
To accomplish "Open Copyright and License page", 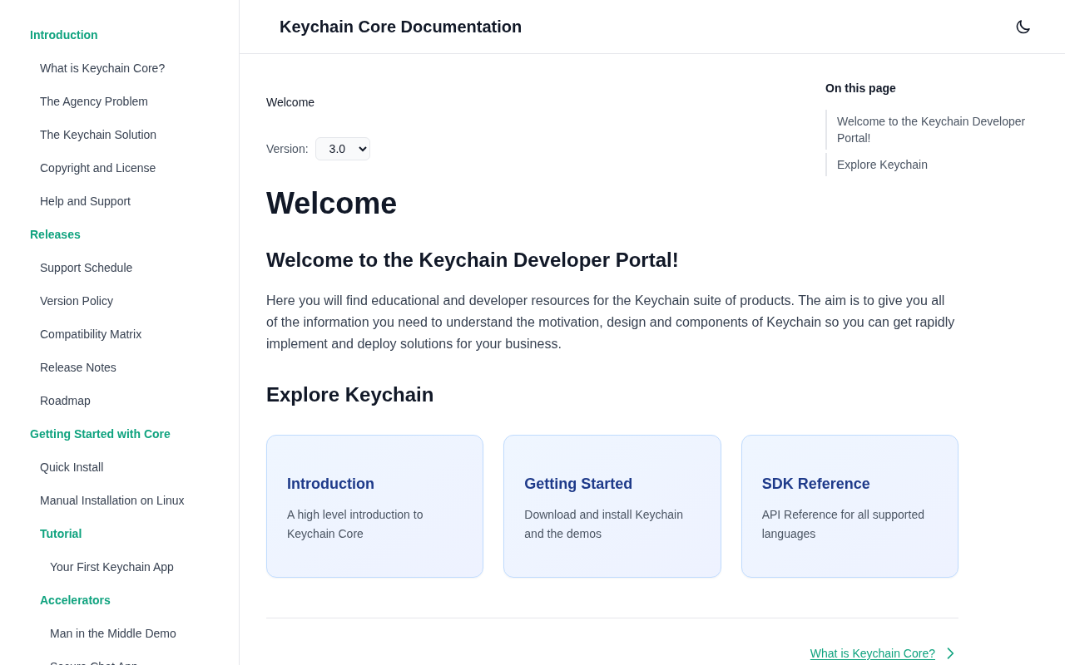I will point(97,168).
